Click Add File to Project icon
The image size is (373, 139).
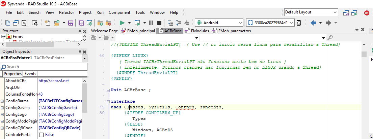100,23
